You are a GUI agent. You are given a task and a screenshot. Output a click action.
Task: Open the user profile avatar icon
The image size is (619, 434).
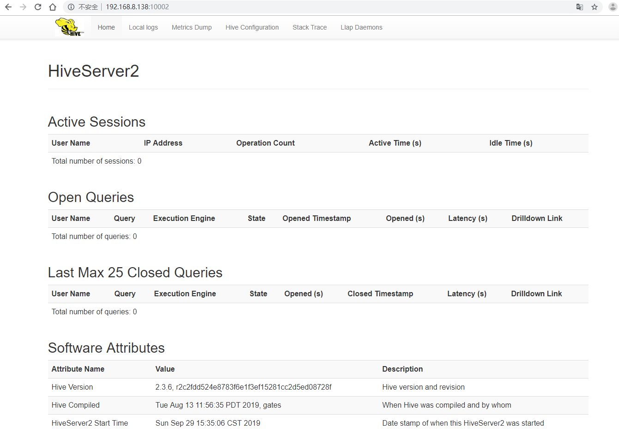point(613,7)
